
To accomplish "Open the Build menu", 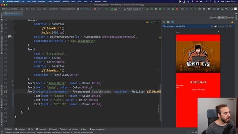I will coord(74,1).
